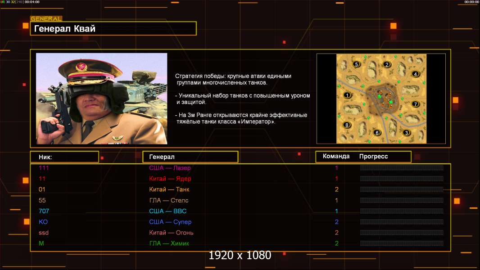Viewport: 480px width, 270px height.
Task: Click the Прогресс column header
Action: click(373, 156)
